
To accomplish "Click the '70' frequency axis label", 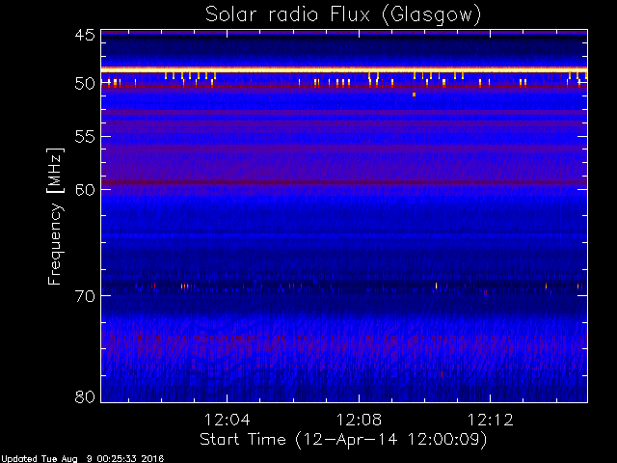I will point(85,296).
